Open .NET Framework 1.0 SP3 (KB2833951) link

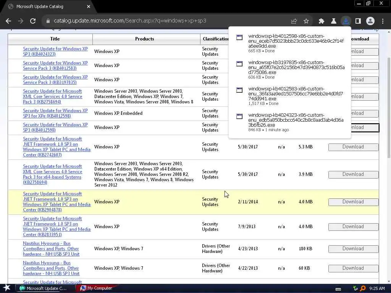pos(57,227)
